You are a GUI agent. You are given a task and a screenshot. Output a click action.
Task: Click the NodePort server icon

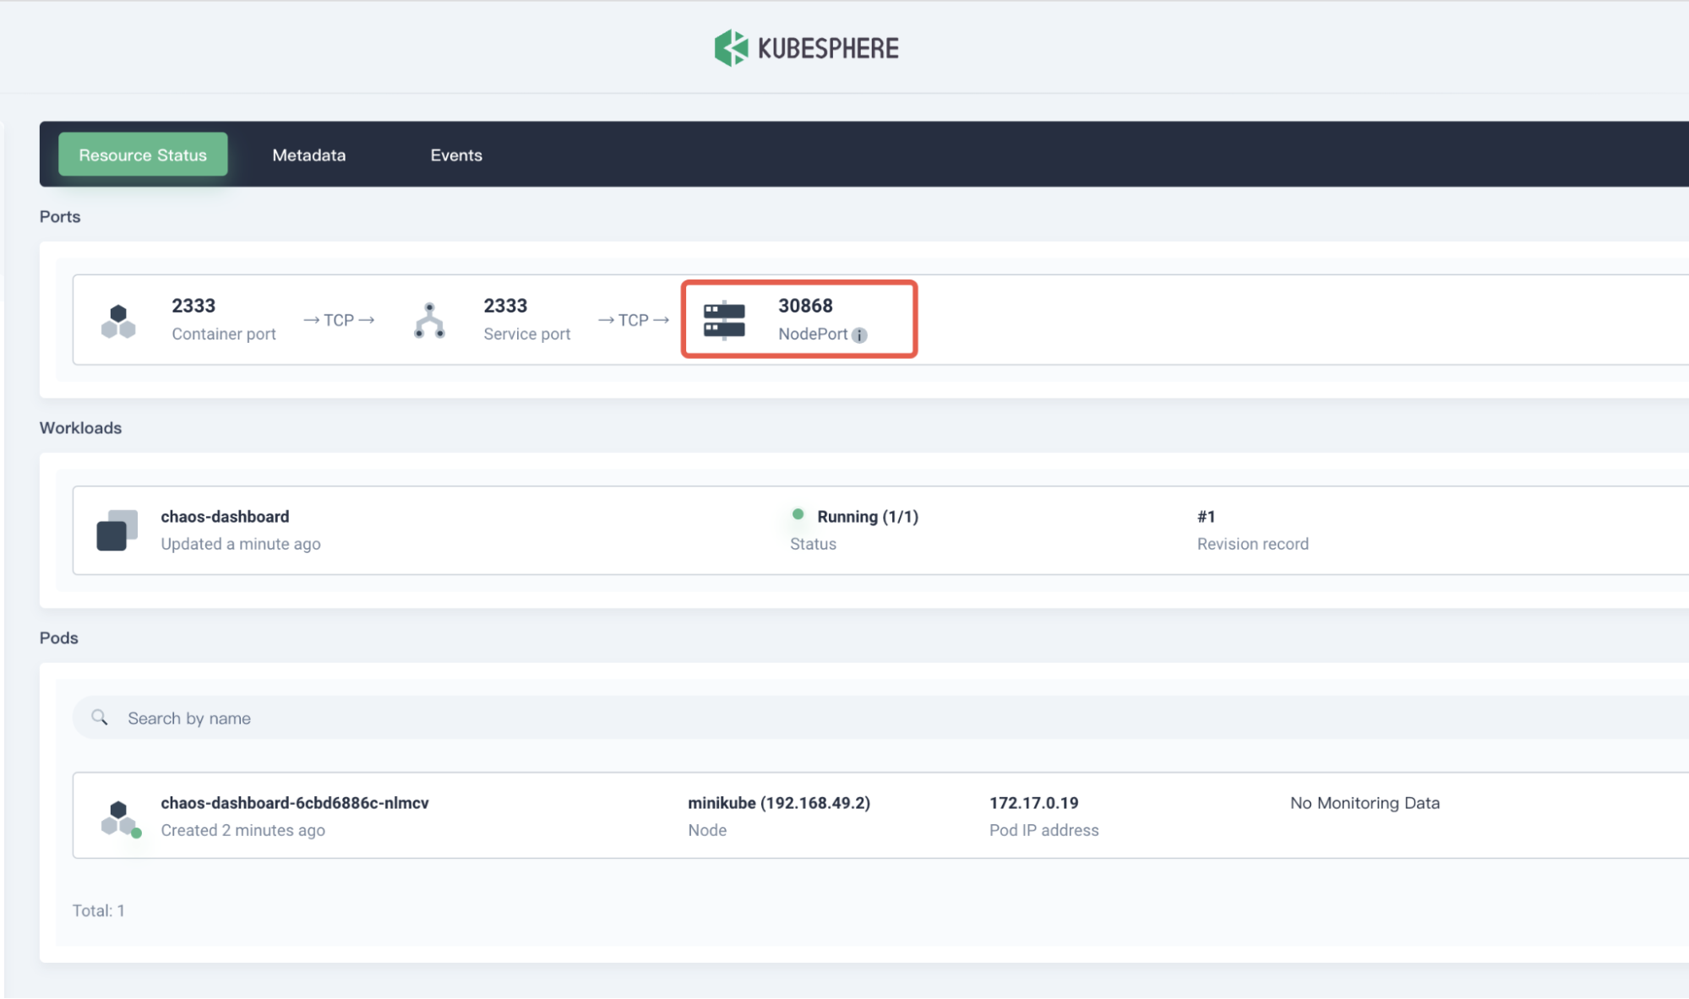[724, 320]
